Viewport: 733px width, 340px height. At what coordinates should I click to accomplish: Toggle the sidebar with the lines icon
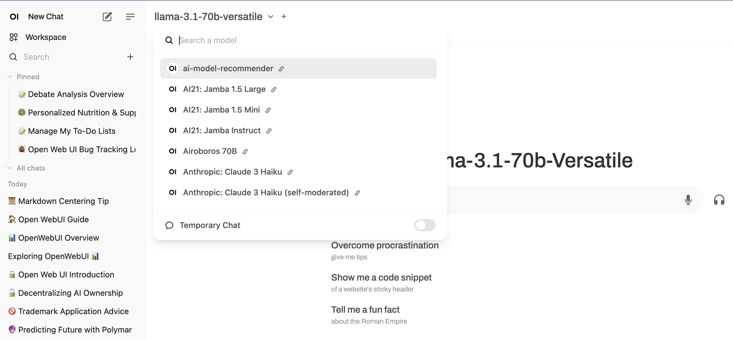pos(130,17)
